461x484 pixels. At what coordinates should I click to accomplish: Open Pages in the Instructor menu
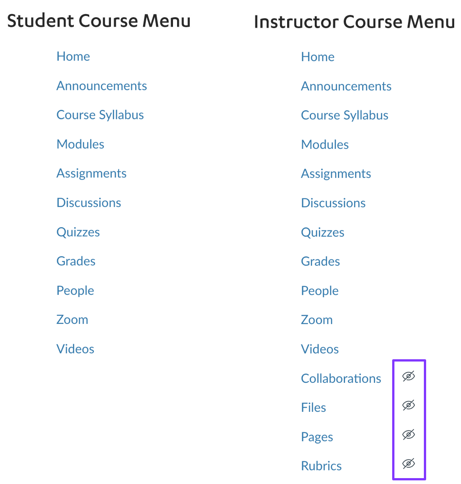coord(317,436)
